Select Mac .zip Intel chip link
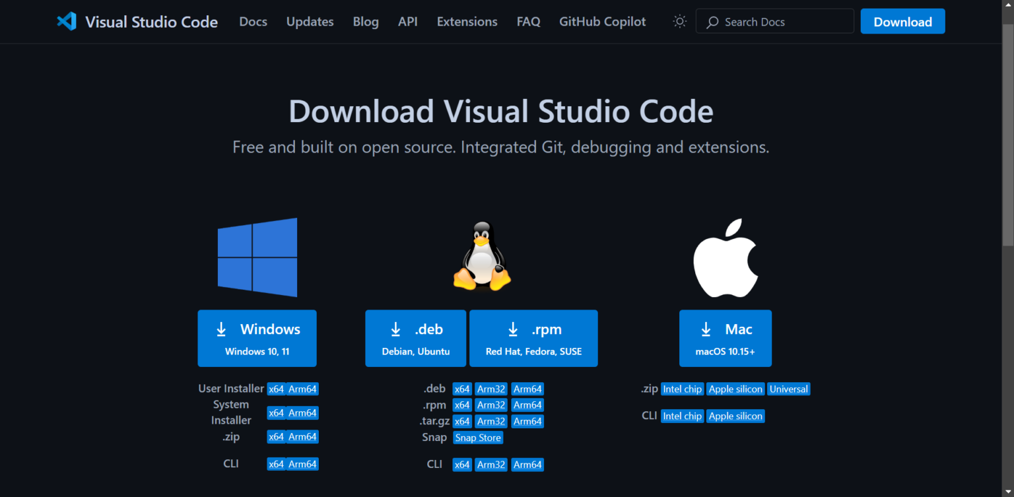 683,389
